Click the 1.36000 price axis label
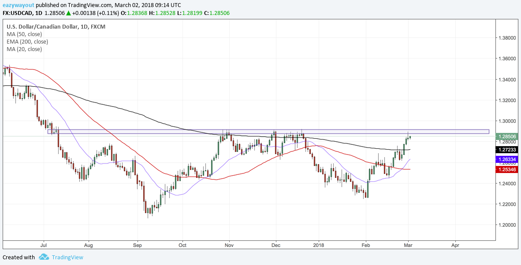The width and height of the screenshot is (521, 265). click(507, 59)
